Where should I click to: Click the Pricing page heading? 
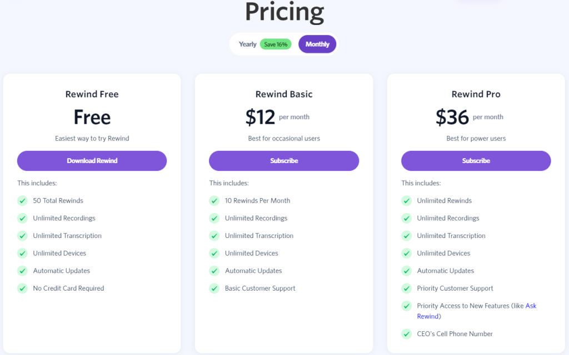click(284, 12)
